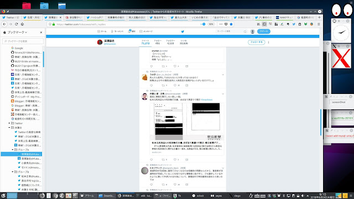
Task: Toggle the sidebar view toolbar button
Action: tap(264, 24)
